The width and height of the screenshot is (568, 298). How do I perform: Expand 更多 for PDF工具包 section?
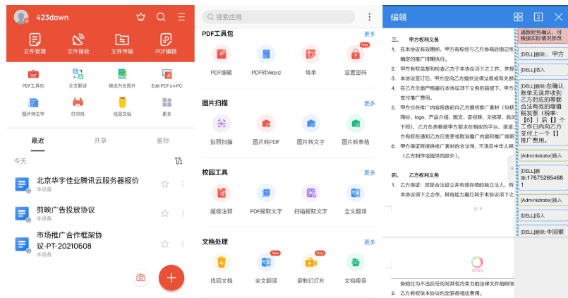point(370,34)
